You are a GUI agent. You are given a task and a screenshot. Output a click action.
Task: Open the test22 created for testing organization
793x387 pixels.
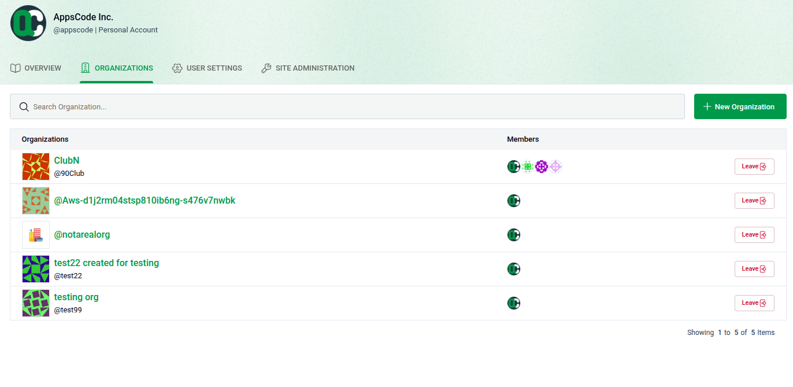pos(106,263)
